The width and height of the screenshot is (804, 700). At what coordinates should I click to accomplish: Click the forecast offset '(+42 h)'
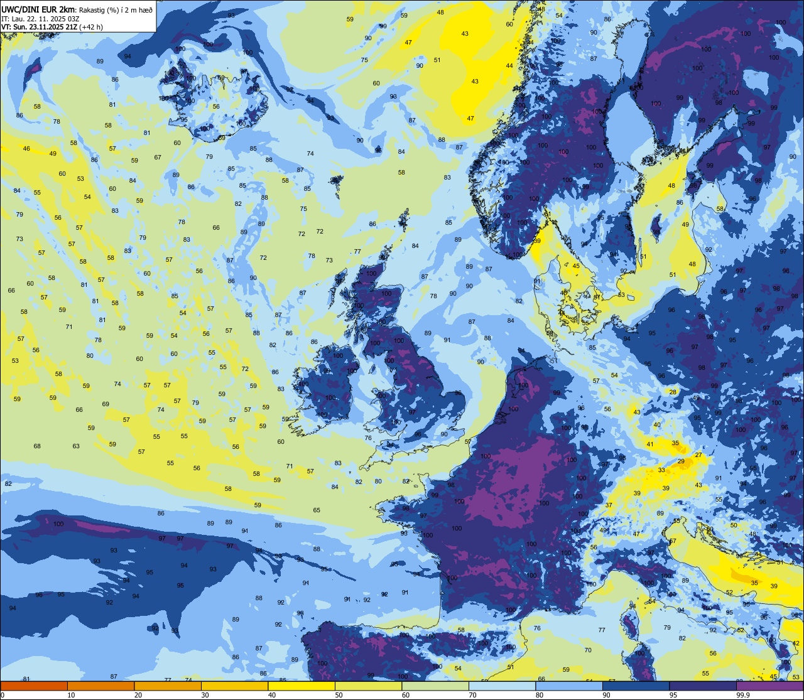(91, 27)
